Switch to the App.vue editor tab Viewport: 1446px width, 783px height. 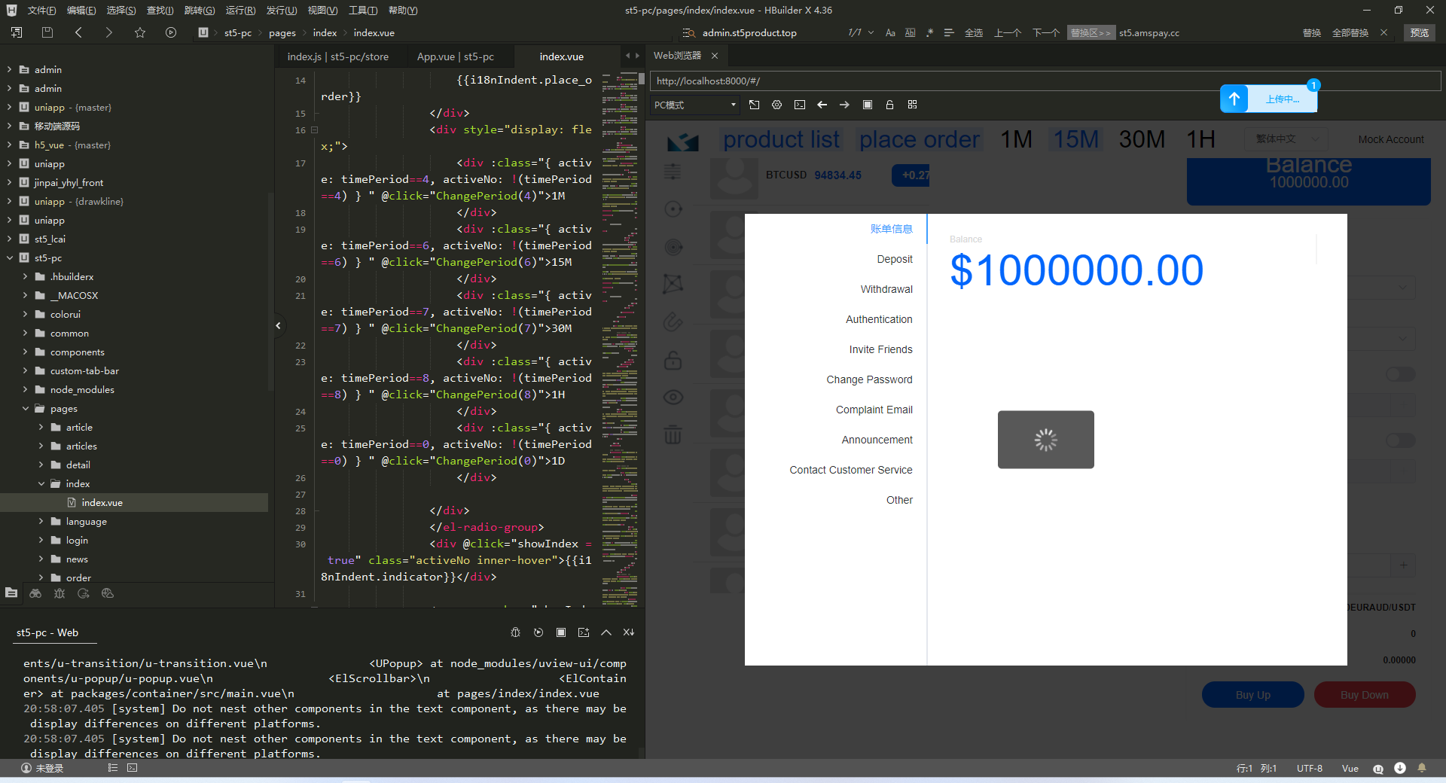tap(455, 56)
